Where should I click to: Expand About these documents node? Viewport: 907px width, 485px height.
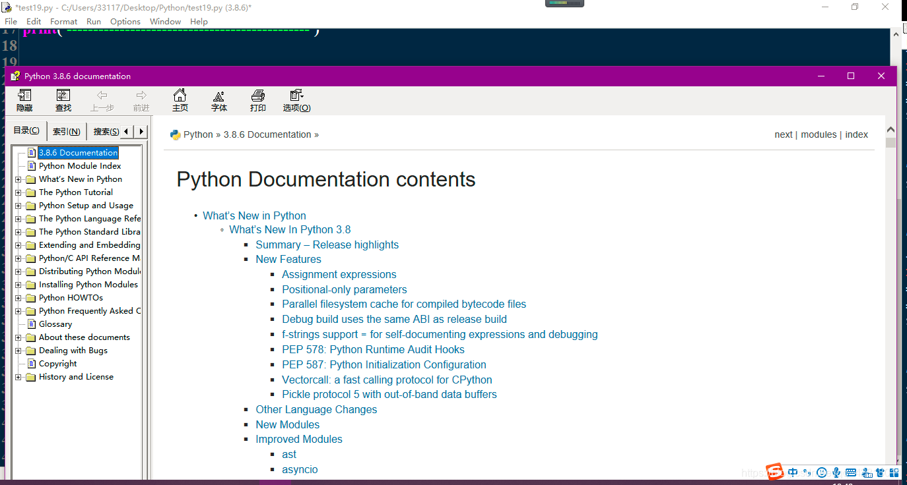[18, 337]
